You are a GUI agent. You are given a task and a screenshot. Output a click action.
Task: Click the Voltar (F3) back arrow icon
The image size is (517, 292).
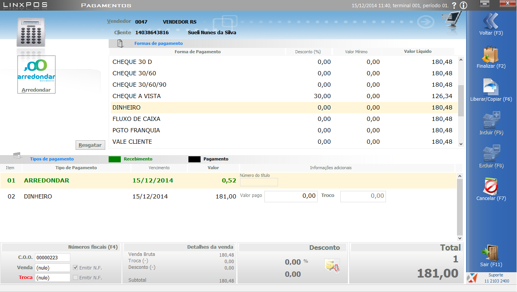(x=491, y=21)
